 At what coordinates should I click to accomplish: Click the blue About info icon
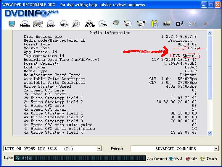click(x=171, y=158)
